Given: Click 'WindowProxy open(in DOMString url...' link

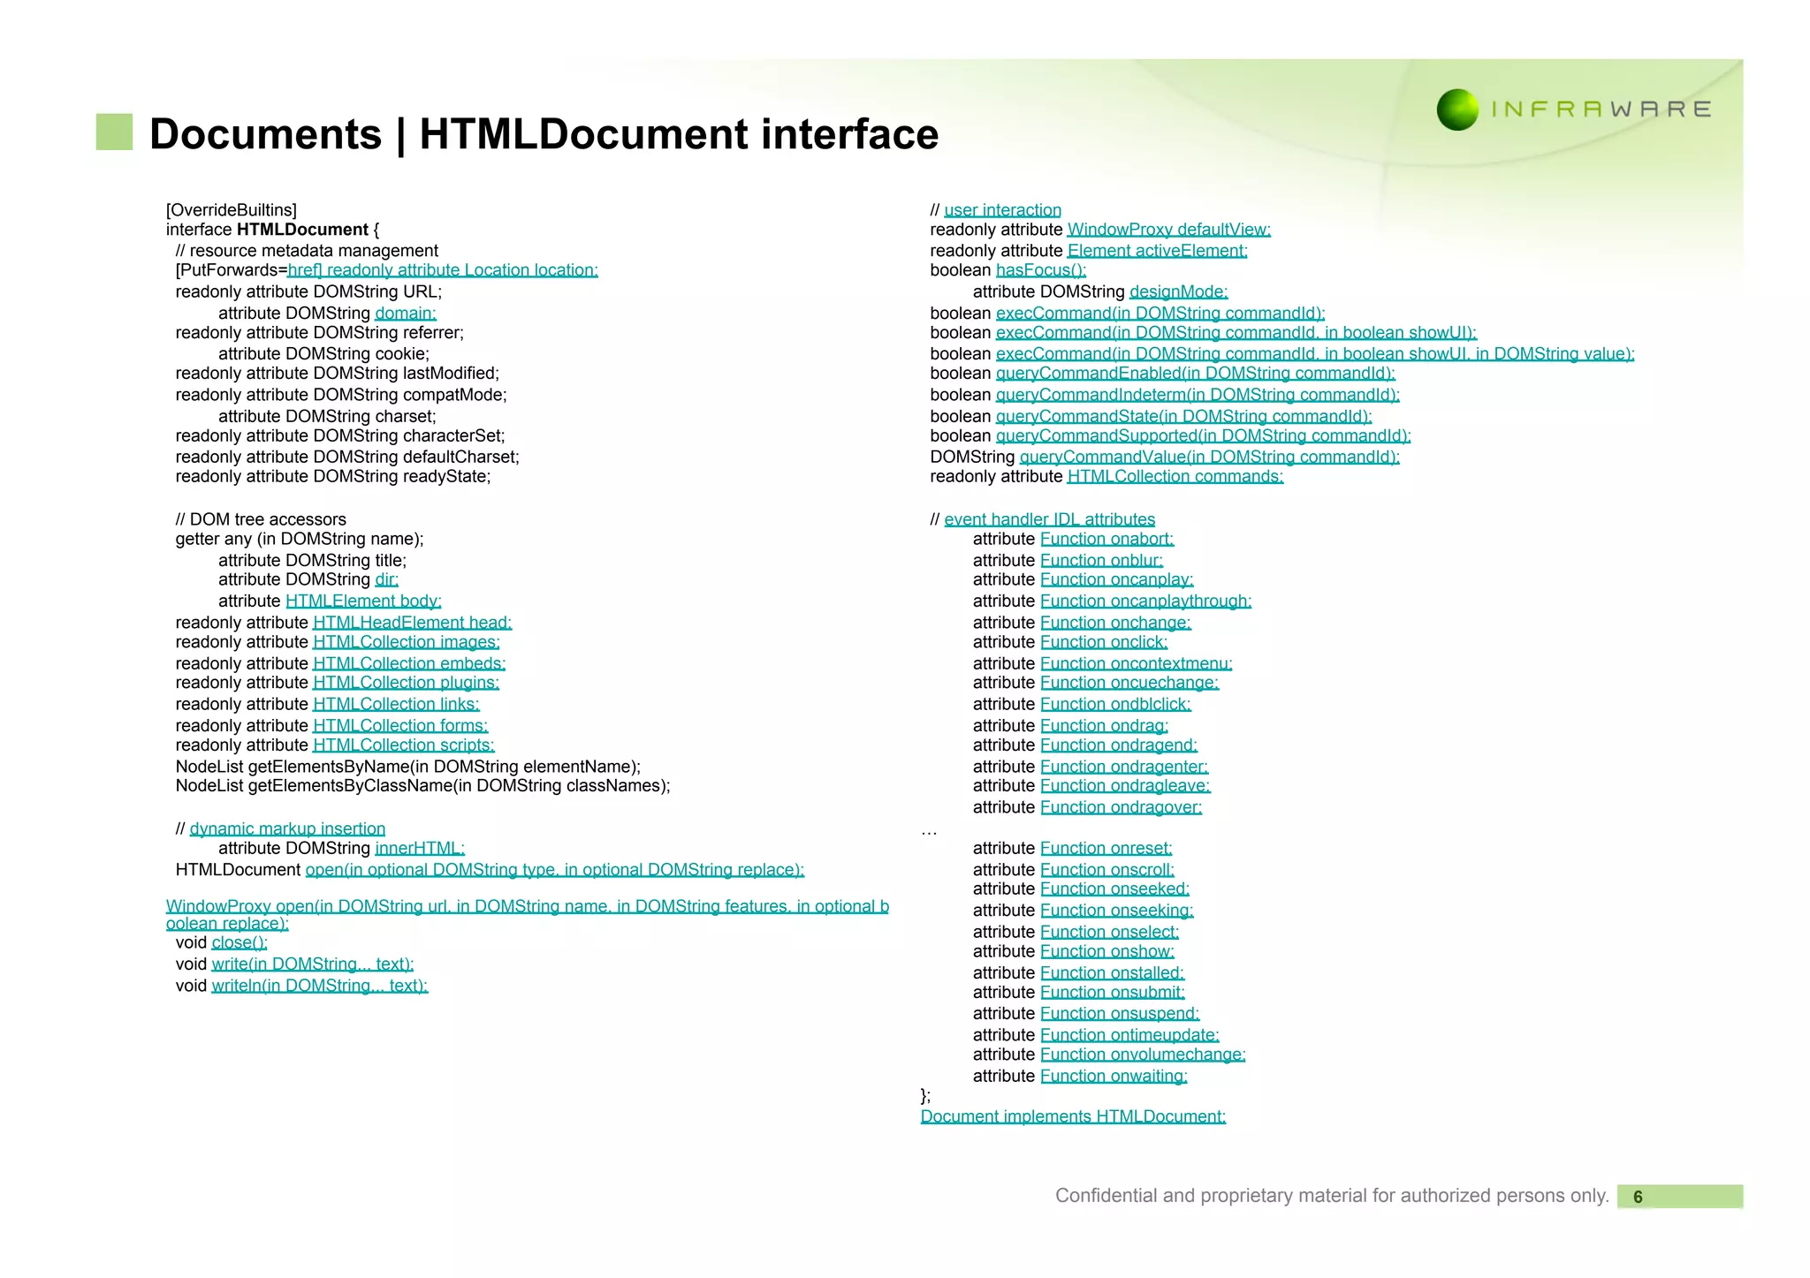Looking at the screenshot, I should click(528, 915).
